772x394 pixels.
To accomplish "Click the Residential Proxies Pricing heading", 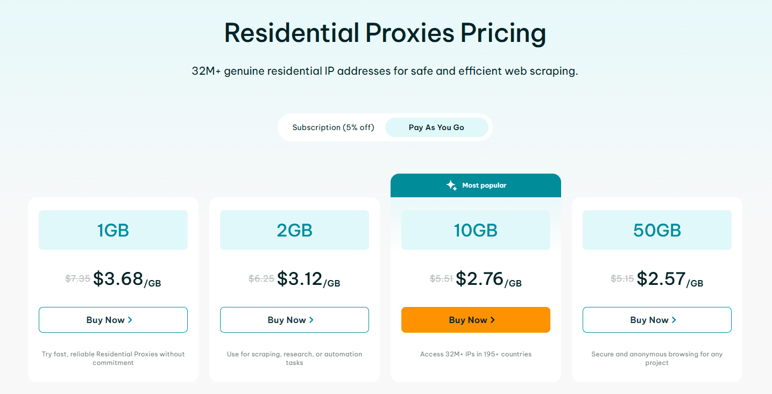I will [385, 33].
